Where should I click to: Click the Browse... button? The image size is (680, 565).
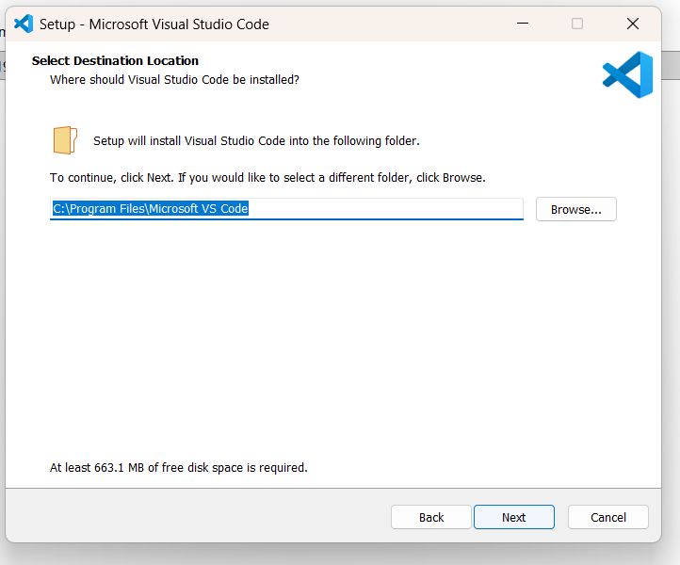(575, 209)
